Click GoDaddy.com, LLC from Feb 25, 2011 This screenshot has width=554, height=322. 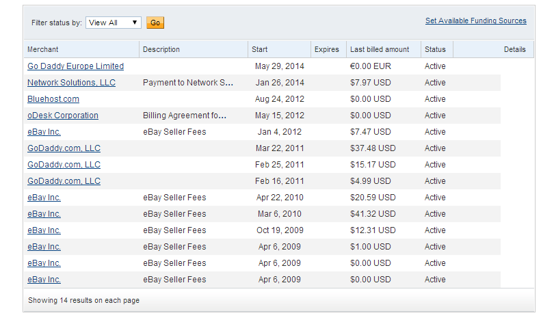tap(64, 165)
